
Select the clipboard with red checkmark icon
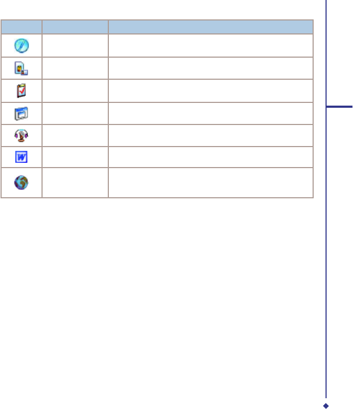click(x=22, y=91)
